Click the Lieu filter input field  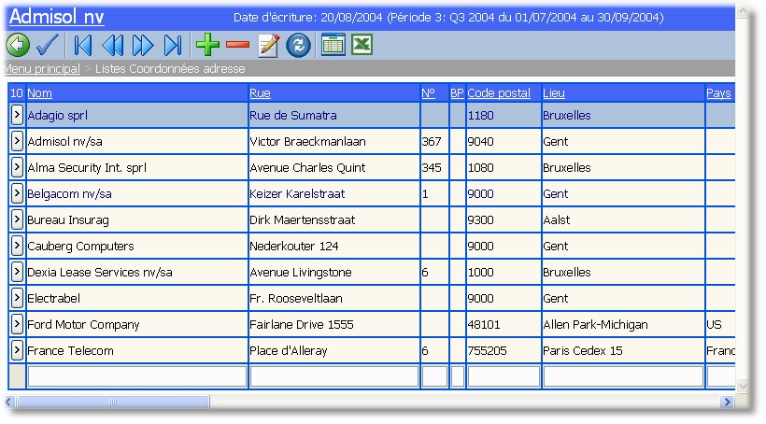(623, 376)
